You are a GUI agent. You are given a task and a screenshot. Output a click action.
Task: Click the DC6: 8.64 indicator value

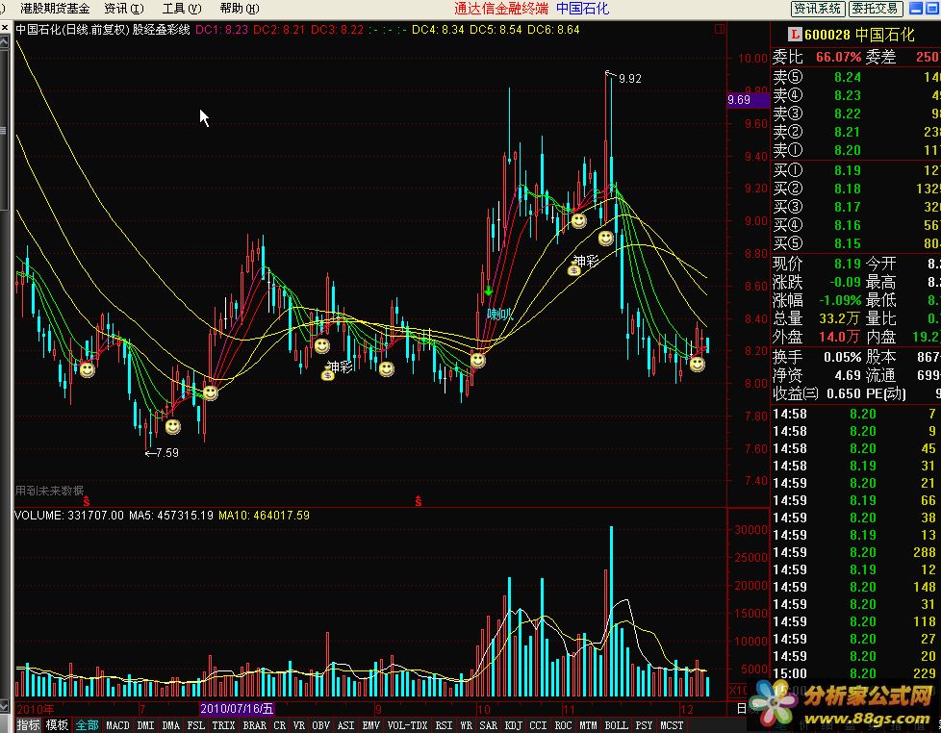tap(553, 30)
